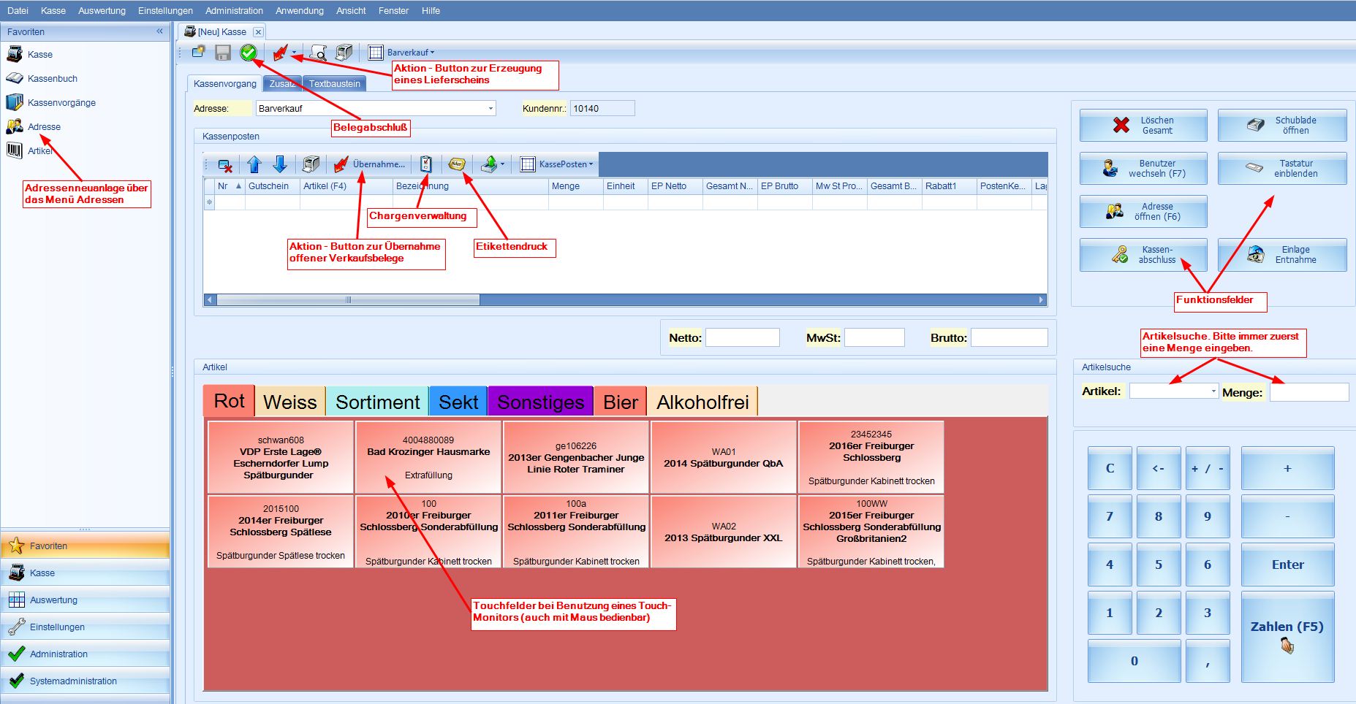Viewport: 1356px width, 704px height.
Task: Select the Systemadministration navigation group
Action: pyautogui.click(x=85, y=681)
